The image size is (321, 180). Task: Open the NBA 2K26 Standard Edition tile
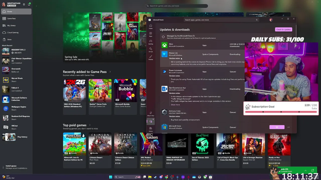tap(74, 96)
